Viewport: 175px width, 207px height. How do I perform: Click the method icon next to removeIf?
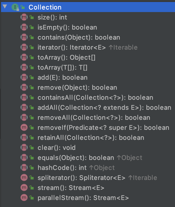pos(24,128)
